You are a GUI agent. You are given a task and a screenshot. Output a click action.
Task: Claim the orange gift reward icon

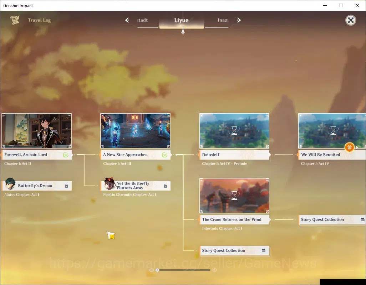coord(350,147)
